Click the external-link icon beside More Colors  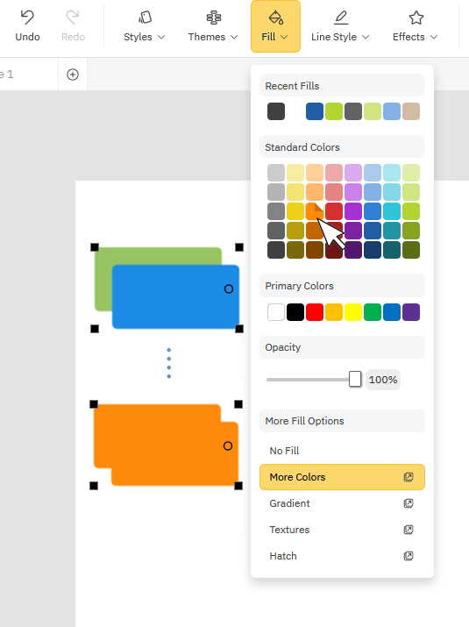coord(409,477)
